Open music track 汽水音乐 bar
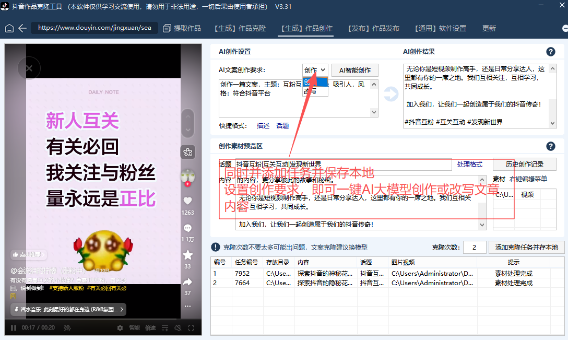The height and width of the screenshot is (340, 568). click(68, 310)
